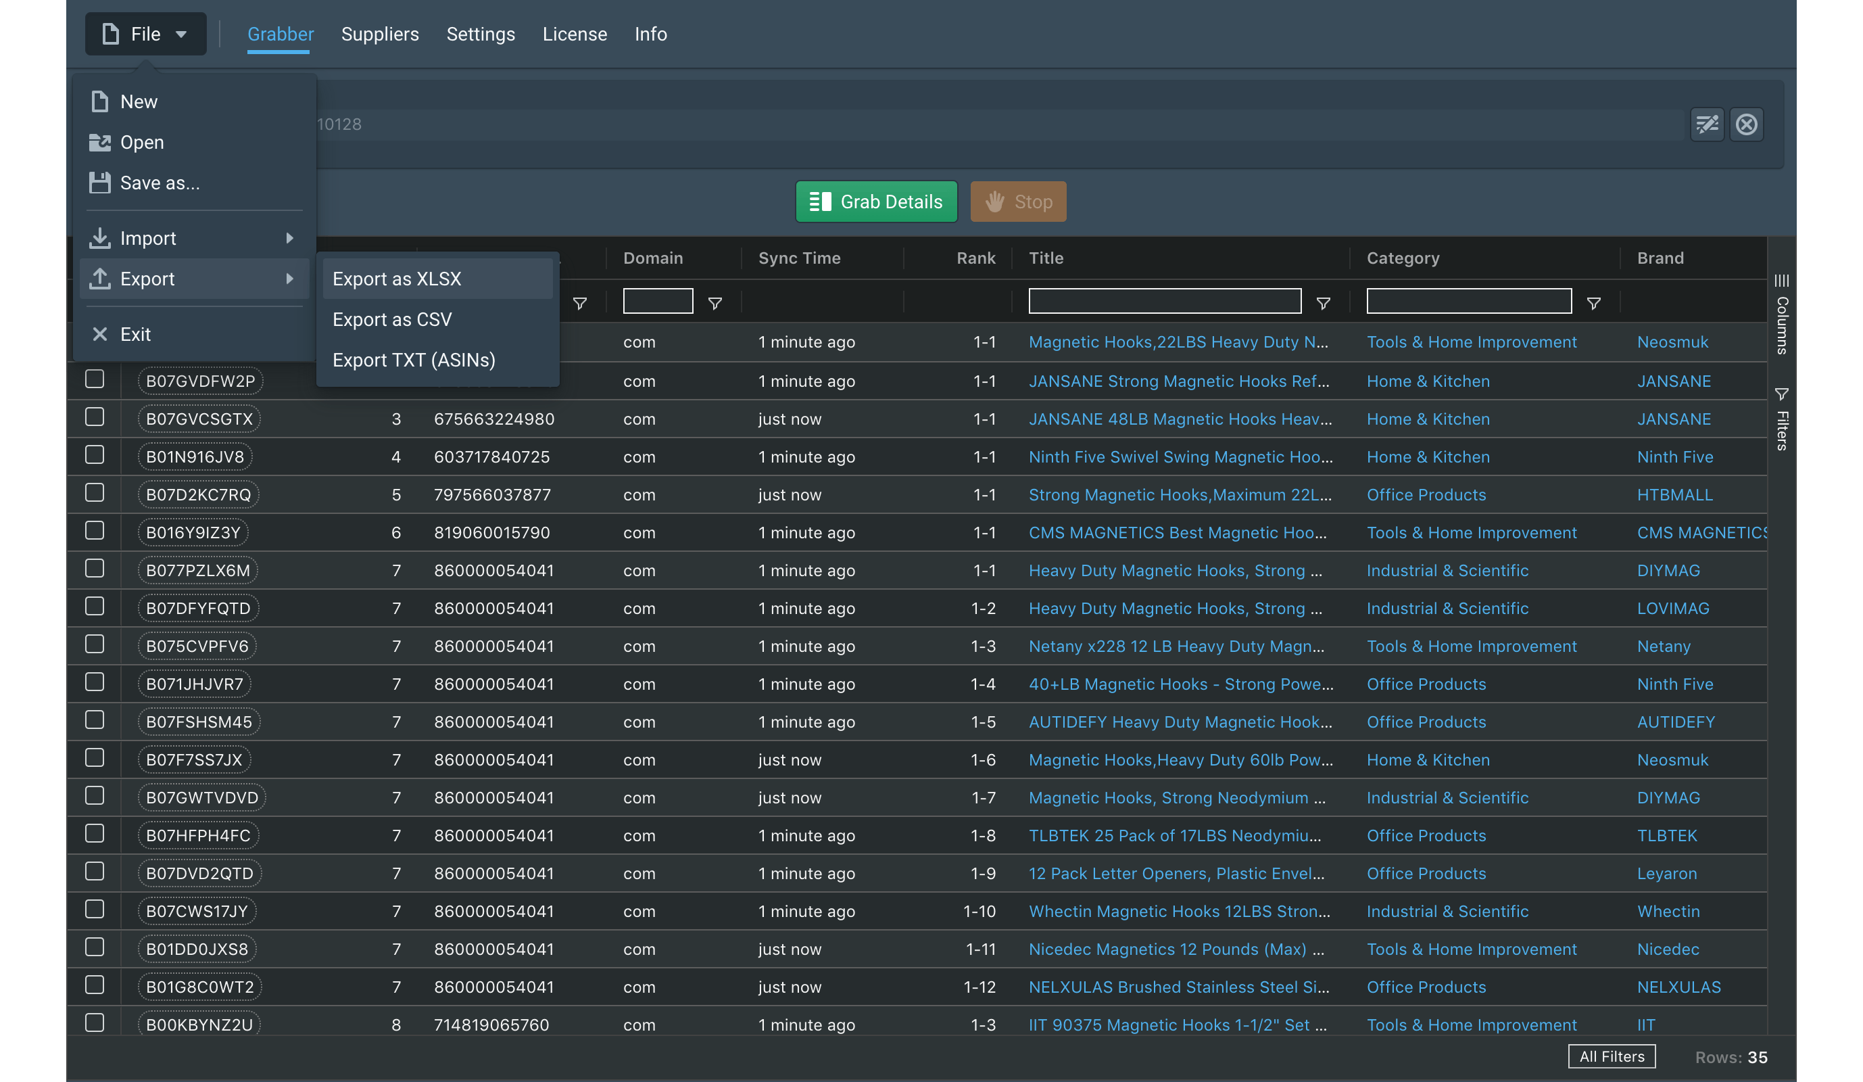Viewport: 1863px width, 1082px height.
Task: Sort by the Sync Time column header
Action: (x=799, y=258)
